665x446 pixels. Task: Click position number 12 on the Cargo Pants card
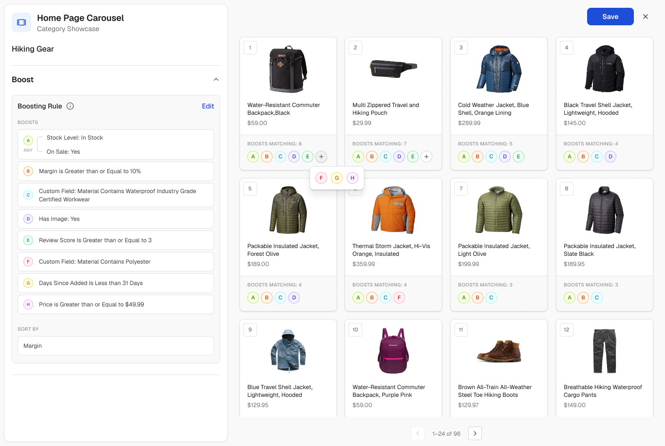567,330
